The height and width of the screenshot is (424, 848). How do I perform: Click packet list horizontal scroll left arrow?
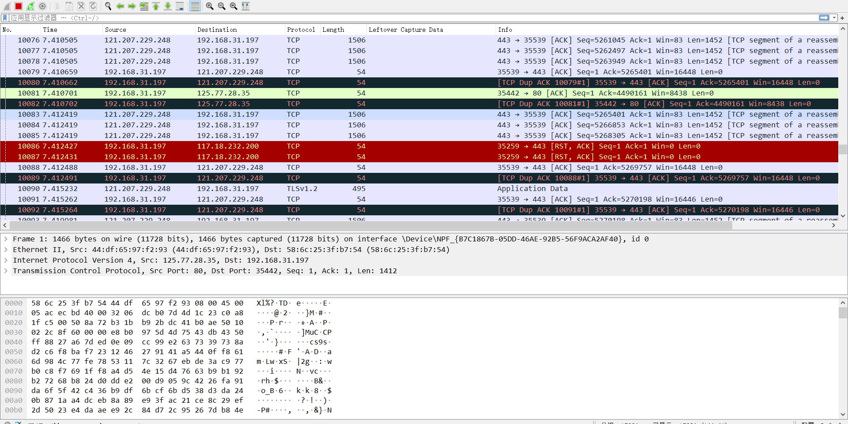click(x=4, y=225)
